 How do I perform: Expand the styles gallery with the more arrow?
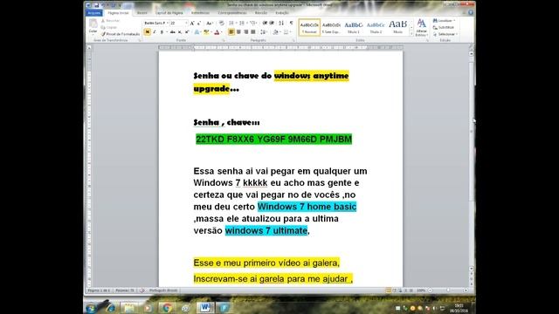[411, 34]
